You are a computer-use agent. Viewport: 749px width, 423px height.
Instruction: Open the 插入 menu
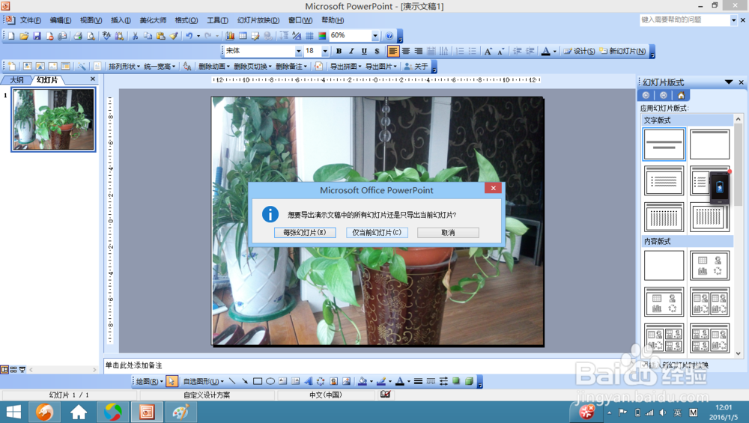coord(121,20)
